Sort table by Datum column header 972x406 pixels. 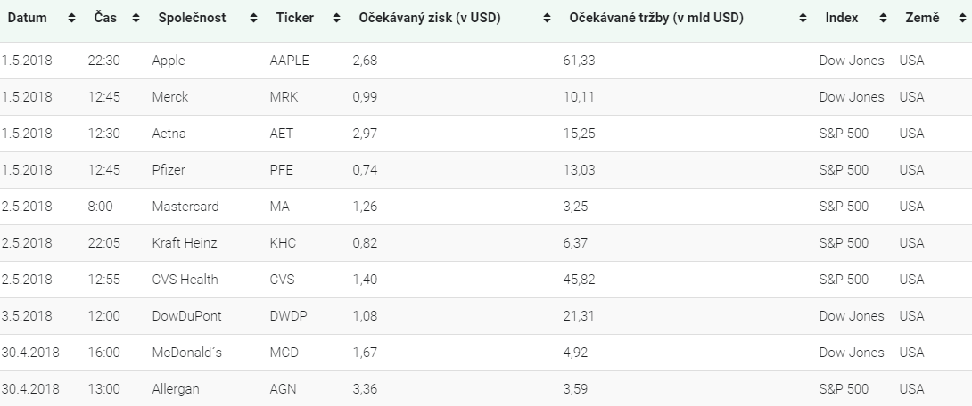(x=28, y=18)
